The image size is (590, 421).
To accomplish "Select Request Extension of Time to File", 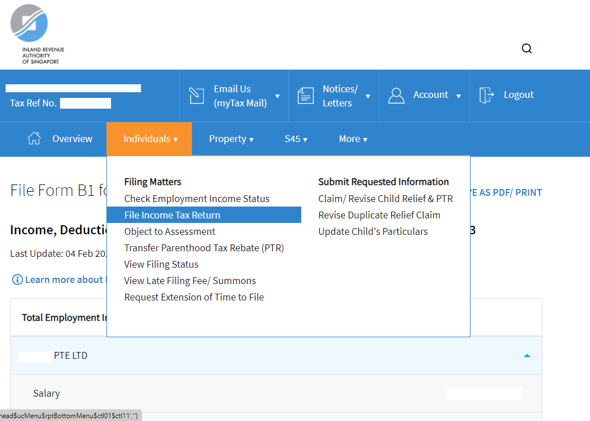I will pyautogui.click(x=194, y=297).
